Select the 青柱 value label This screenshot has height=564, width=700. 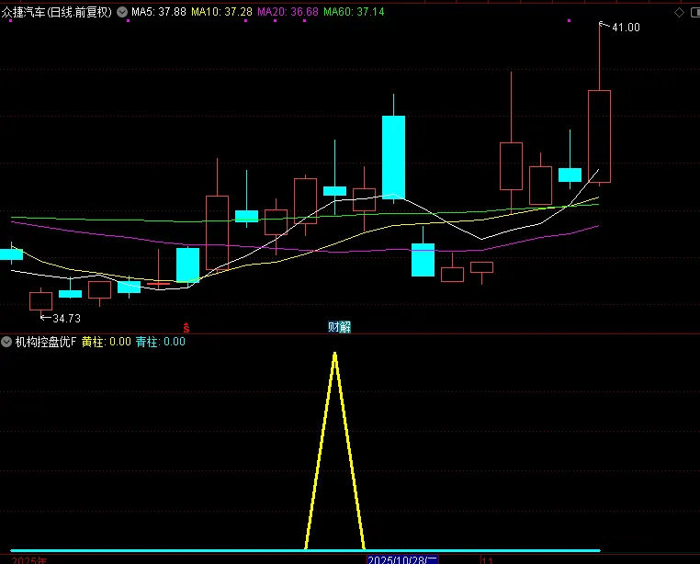(160, 342)
